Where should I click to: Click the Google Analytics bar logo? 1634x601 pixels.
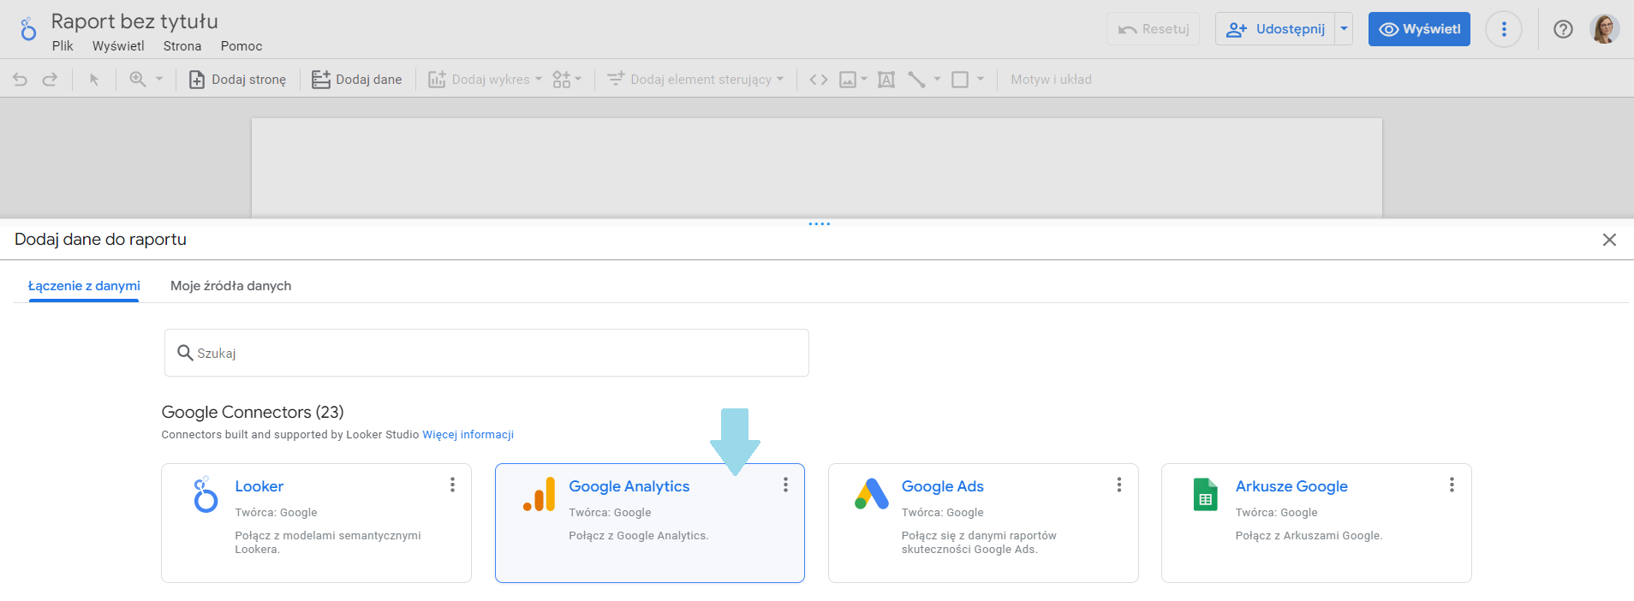540,495
